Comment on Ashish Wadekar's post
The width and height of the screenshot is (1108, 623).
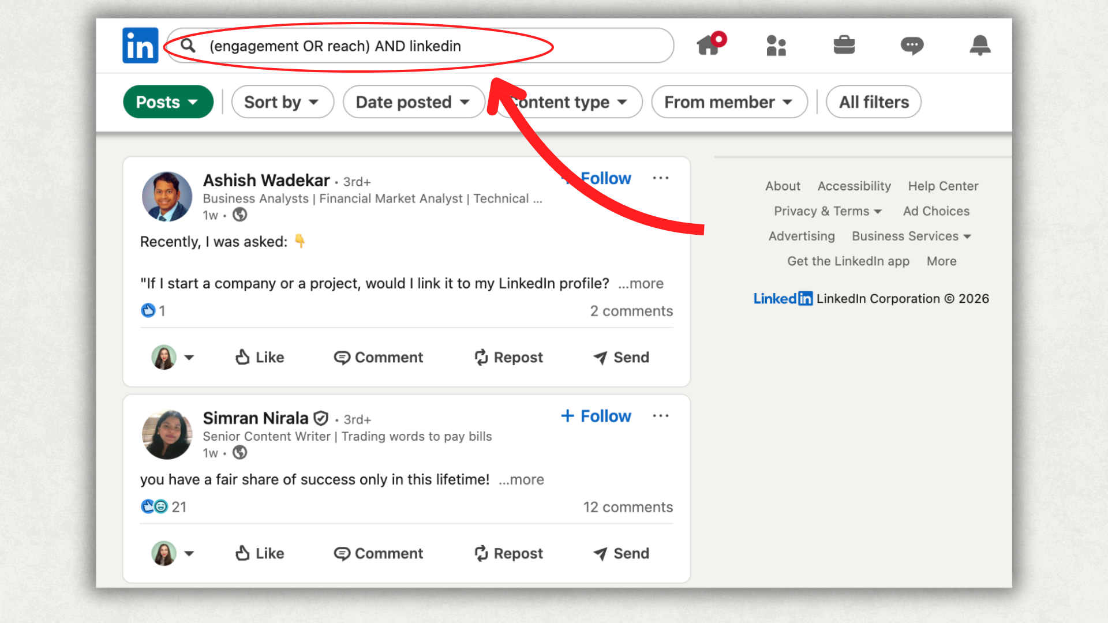pos(379,358)
